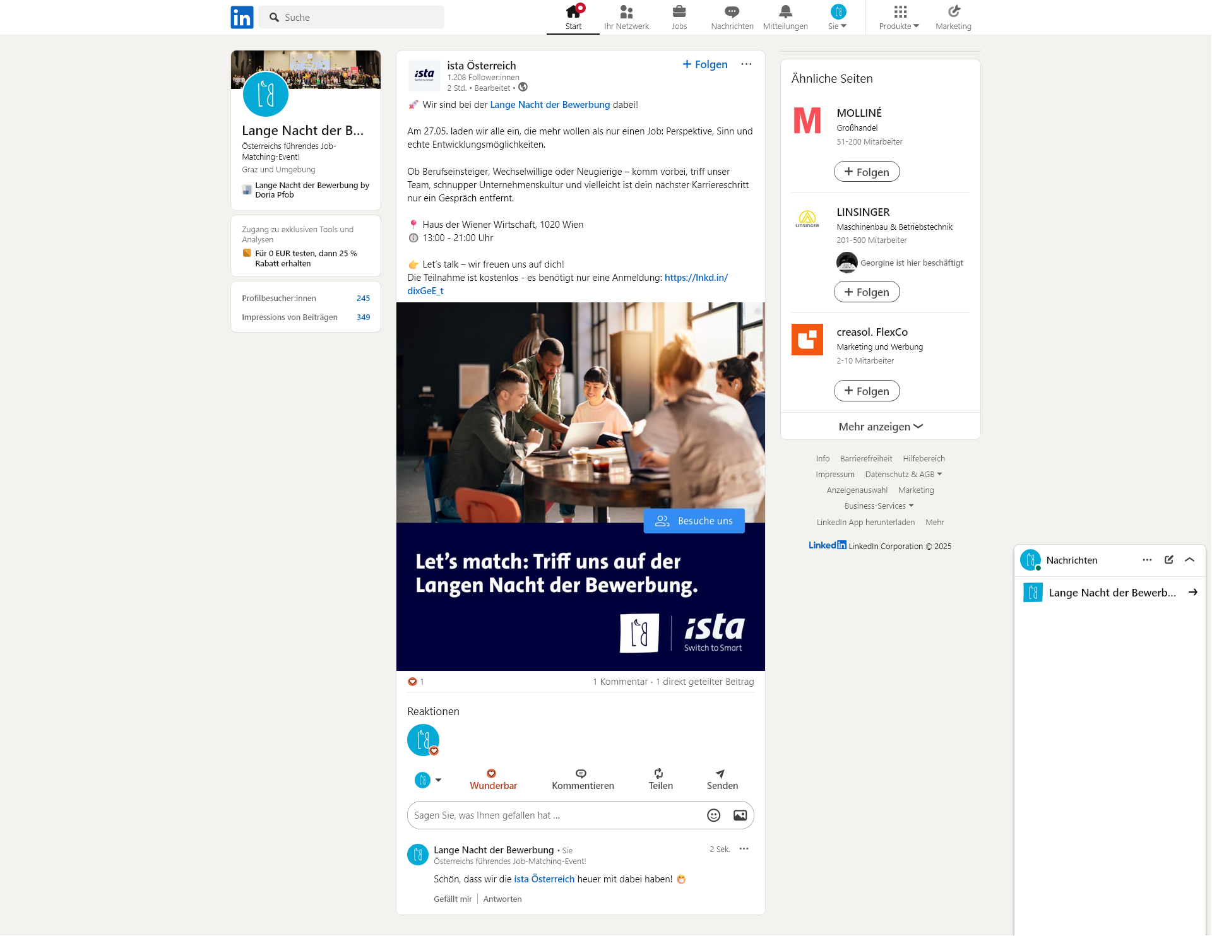Open the LinkedIn home logo
Viewport: 1212px width, 936px height.
point(242,17)
